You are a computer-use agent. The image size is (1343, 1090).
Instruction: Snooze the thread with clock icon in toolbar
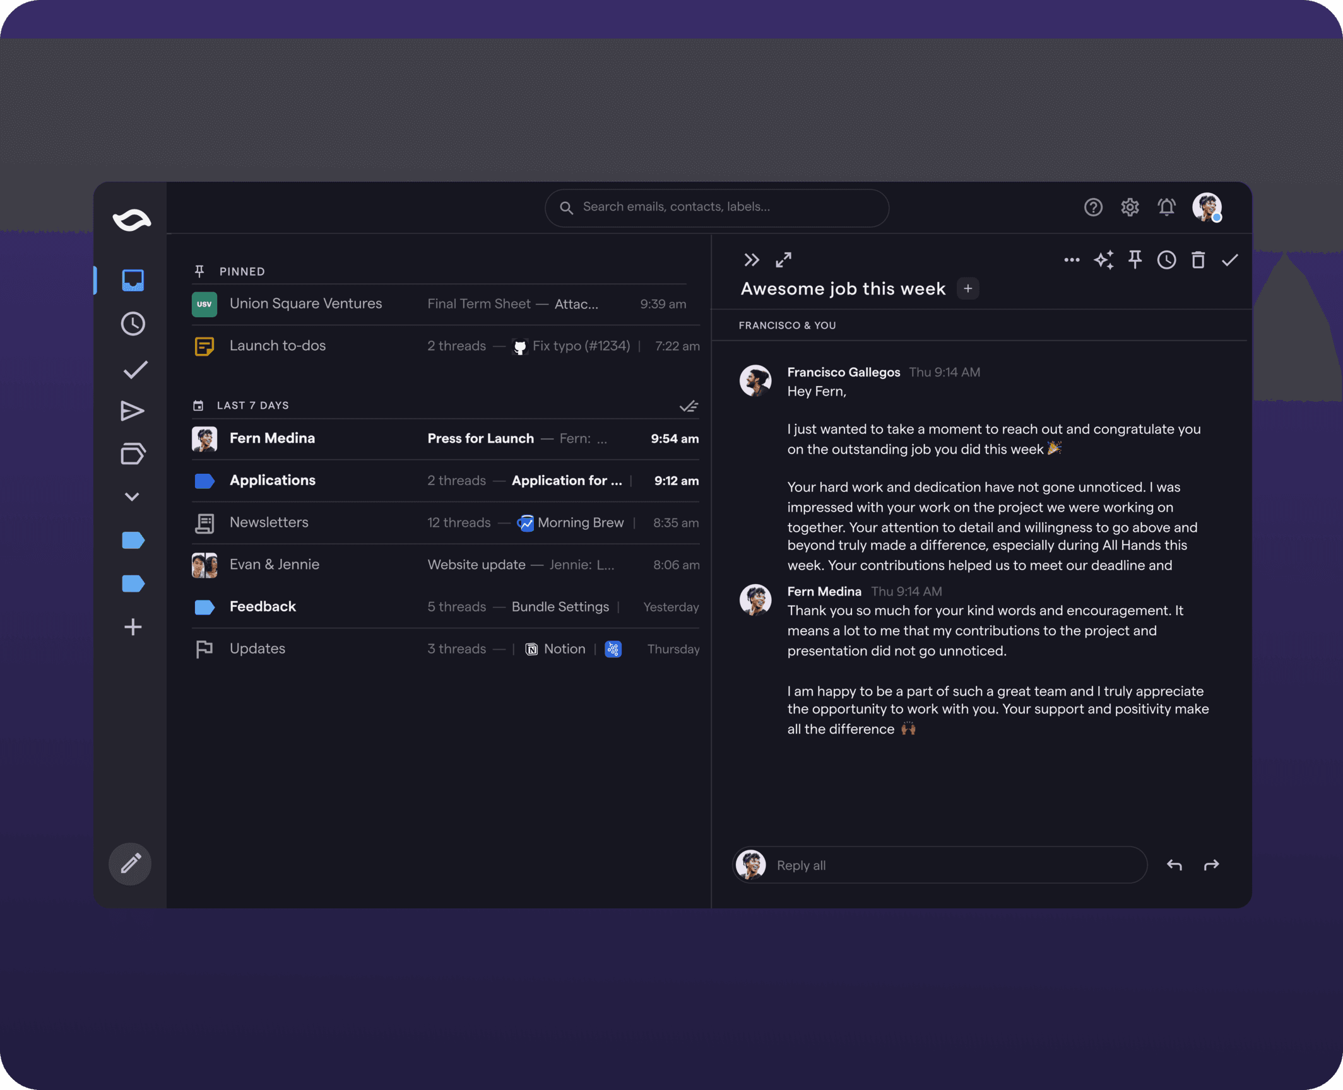pos(1166,260)
